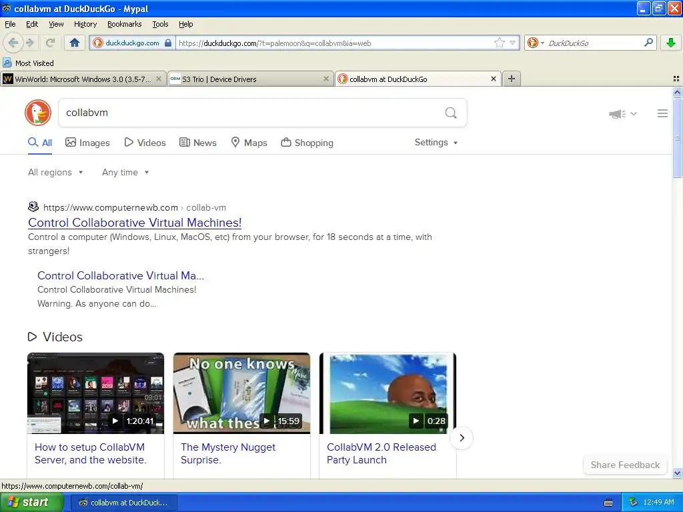Close the S3 Trio Device Drivers tab

325,79
